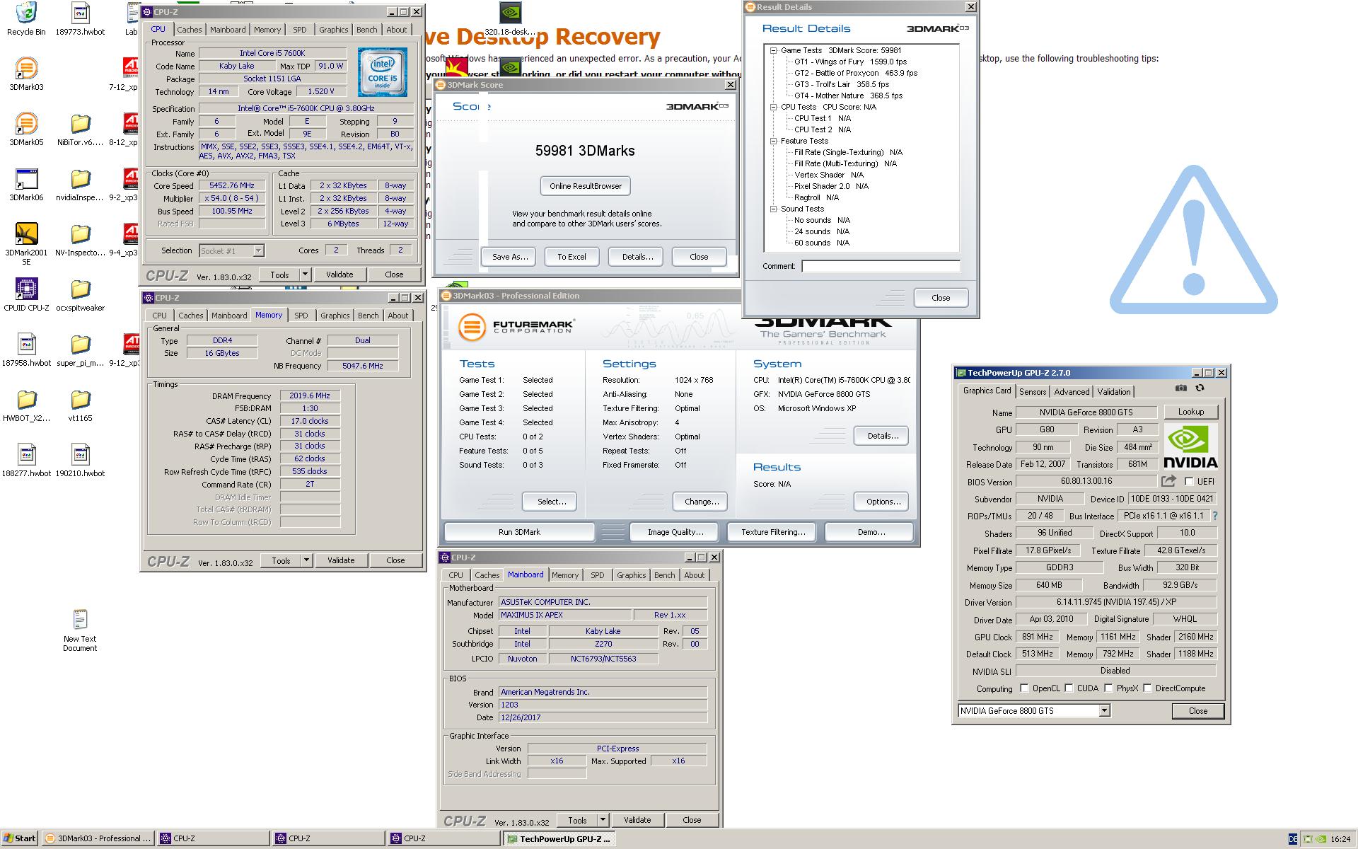
Task: Select tree row "Pixel Shader 2.0"
Action: (831, 186)
